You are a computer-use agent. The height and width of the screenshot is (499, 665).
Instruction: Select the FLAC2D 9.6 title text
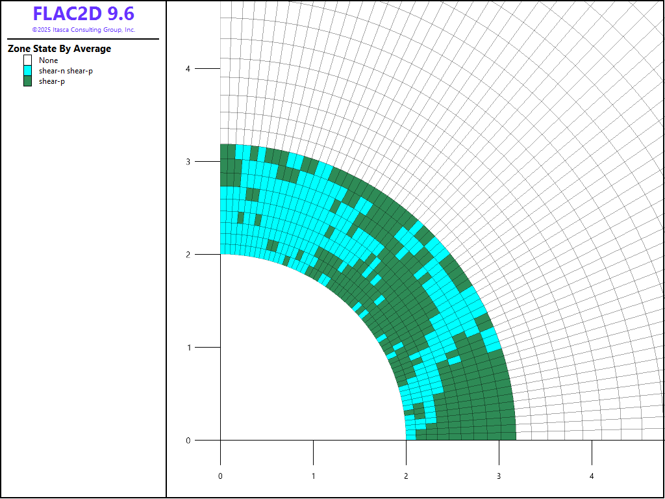pyautogui.click(x=83, y=14)
